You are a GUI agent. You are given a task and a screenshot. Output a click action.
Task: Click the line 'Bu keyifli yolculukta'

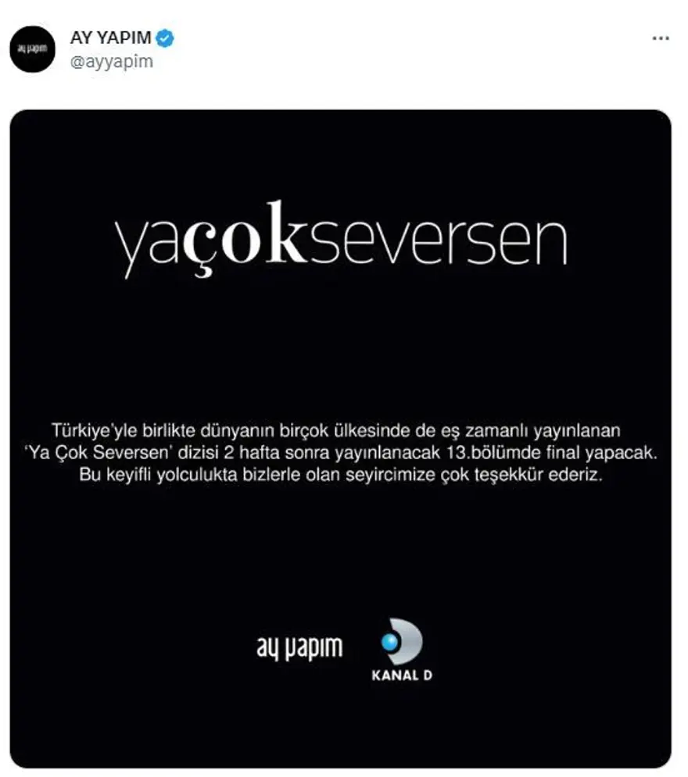pos(341,475)
